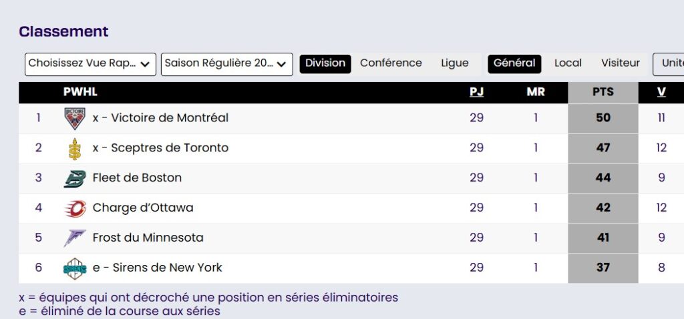Show Visiteur game standings
This screenshot has height=319, width=684.
click(x=621, y=63)
